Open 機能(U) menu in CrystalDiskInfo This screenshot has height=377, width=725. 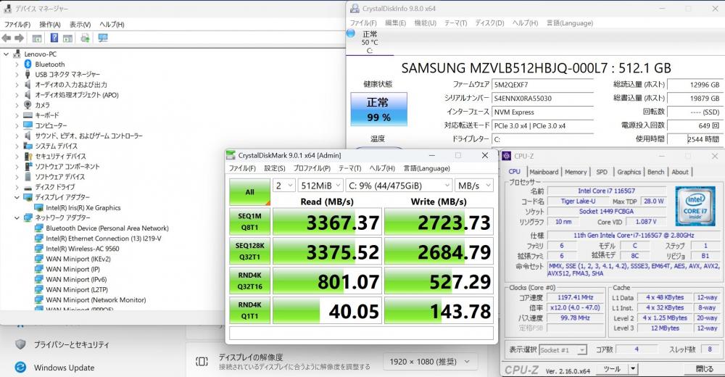click(425, 22)
